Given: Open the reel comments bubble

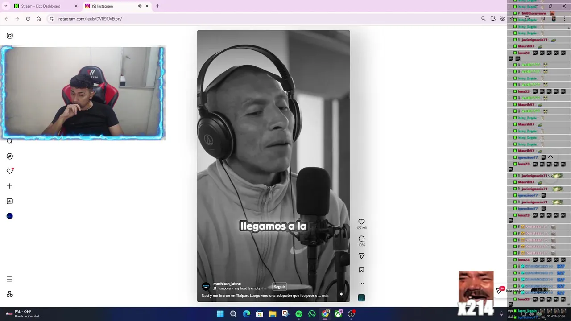Looking at the screenshot, I should [361, 239].
